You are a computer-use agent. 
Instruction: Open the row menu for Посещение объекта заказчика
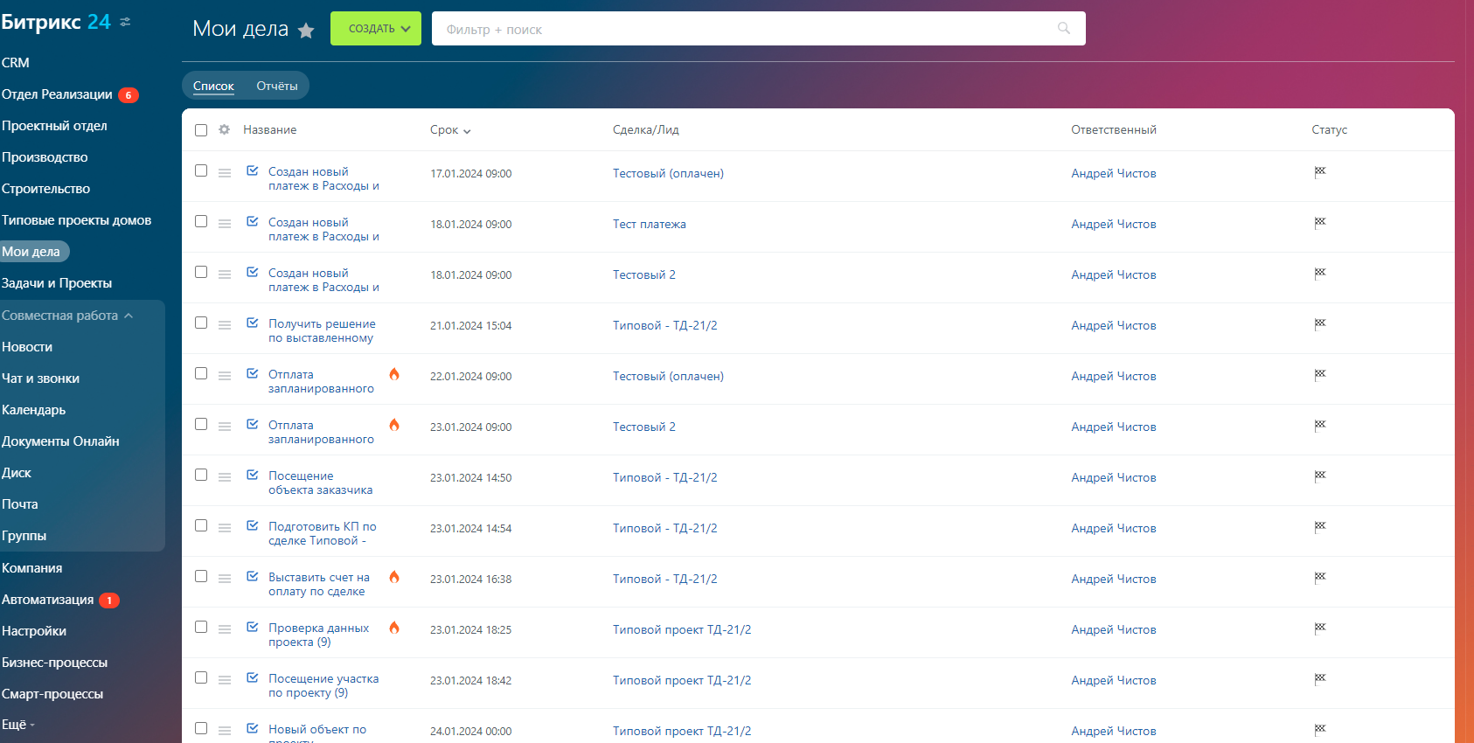(225, 477)
